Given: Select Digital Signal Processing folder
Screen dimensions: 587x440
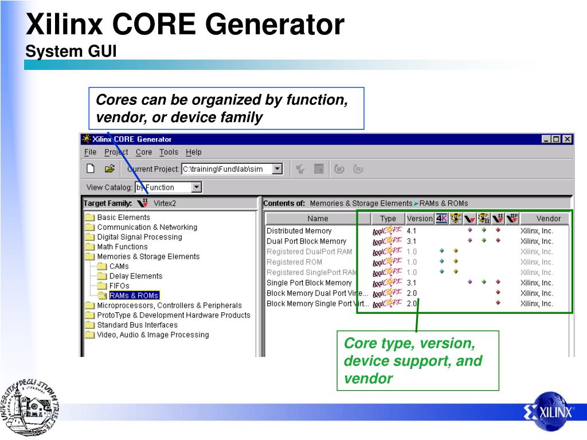Looking at the screenshot, I should click(x=140, y=237).
